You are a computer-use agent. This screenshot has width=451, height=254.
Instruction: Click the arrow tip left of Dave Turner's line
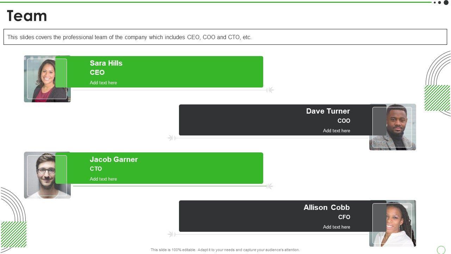tap(171, 138)
